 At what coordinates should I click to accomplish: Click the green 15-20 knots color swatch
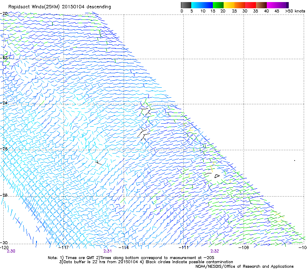218,5
